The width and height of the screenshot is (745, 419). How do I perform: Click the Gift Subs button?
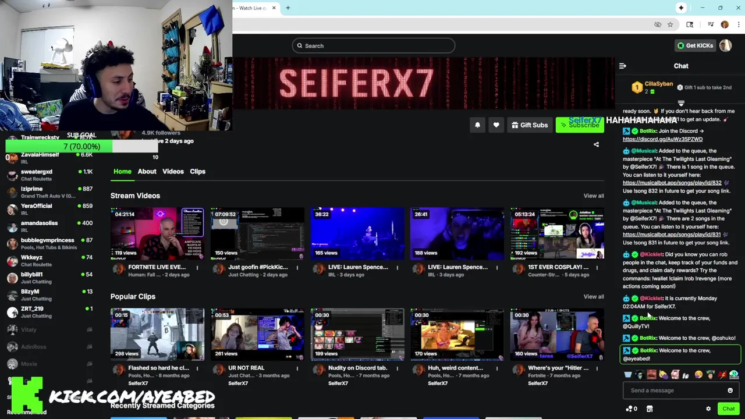[x=530, y=125]
